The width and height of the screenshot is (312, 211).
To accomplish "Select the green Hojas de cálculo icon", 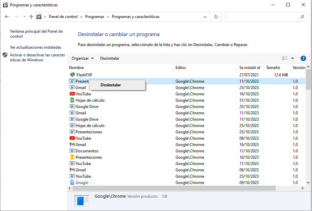I will [72, 100].
